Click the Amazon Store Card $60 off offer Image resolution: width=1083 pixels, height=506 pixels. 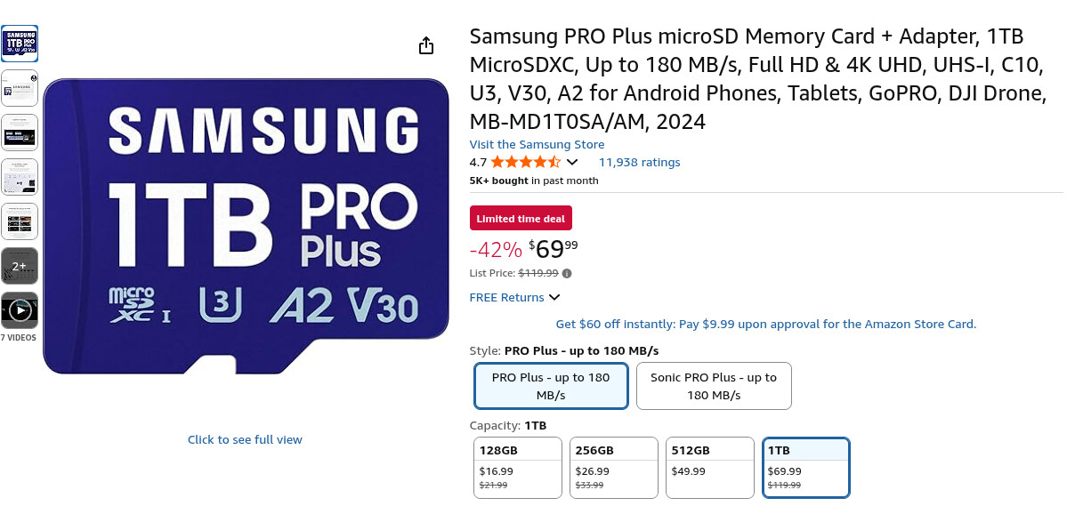pos(765,324)
